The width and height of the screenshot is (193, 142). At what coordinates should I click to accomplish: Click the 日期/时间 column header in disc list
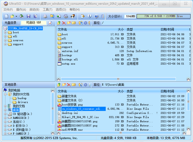(x=167, y=30)
